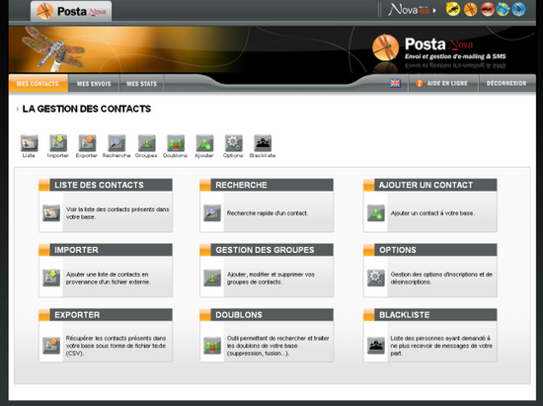Click the blue sphere Nova application icon
Viewport: 543px width, 406px height.
click(x=518, y=9)
